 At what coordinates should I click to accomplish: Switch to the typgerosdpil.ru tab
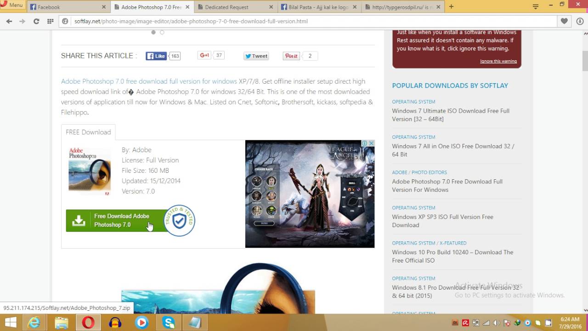pos(402,7)
